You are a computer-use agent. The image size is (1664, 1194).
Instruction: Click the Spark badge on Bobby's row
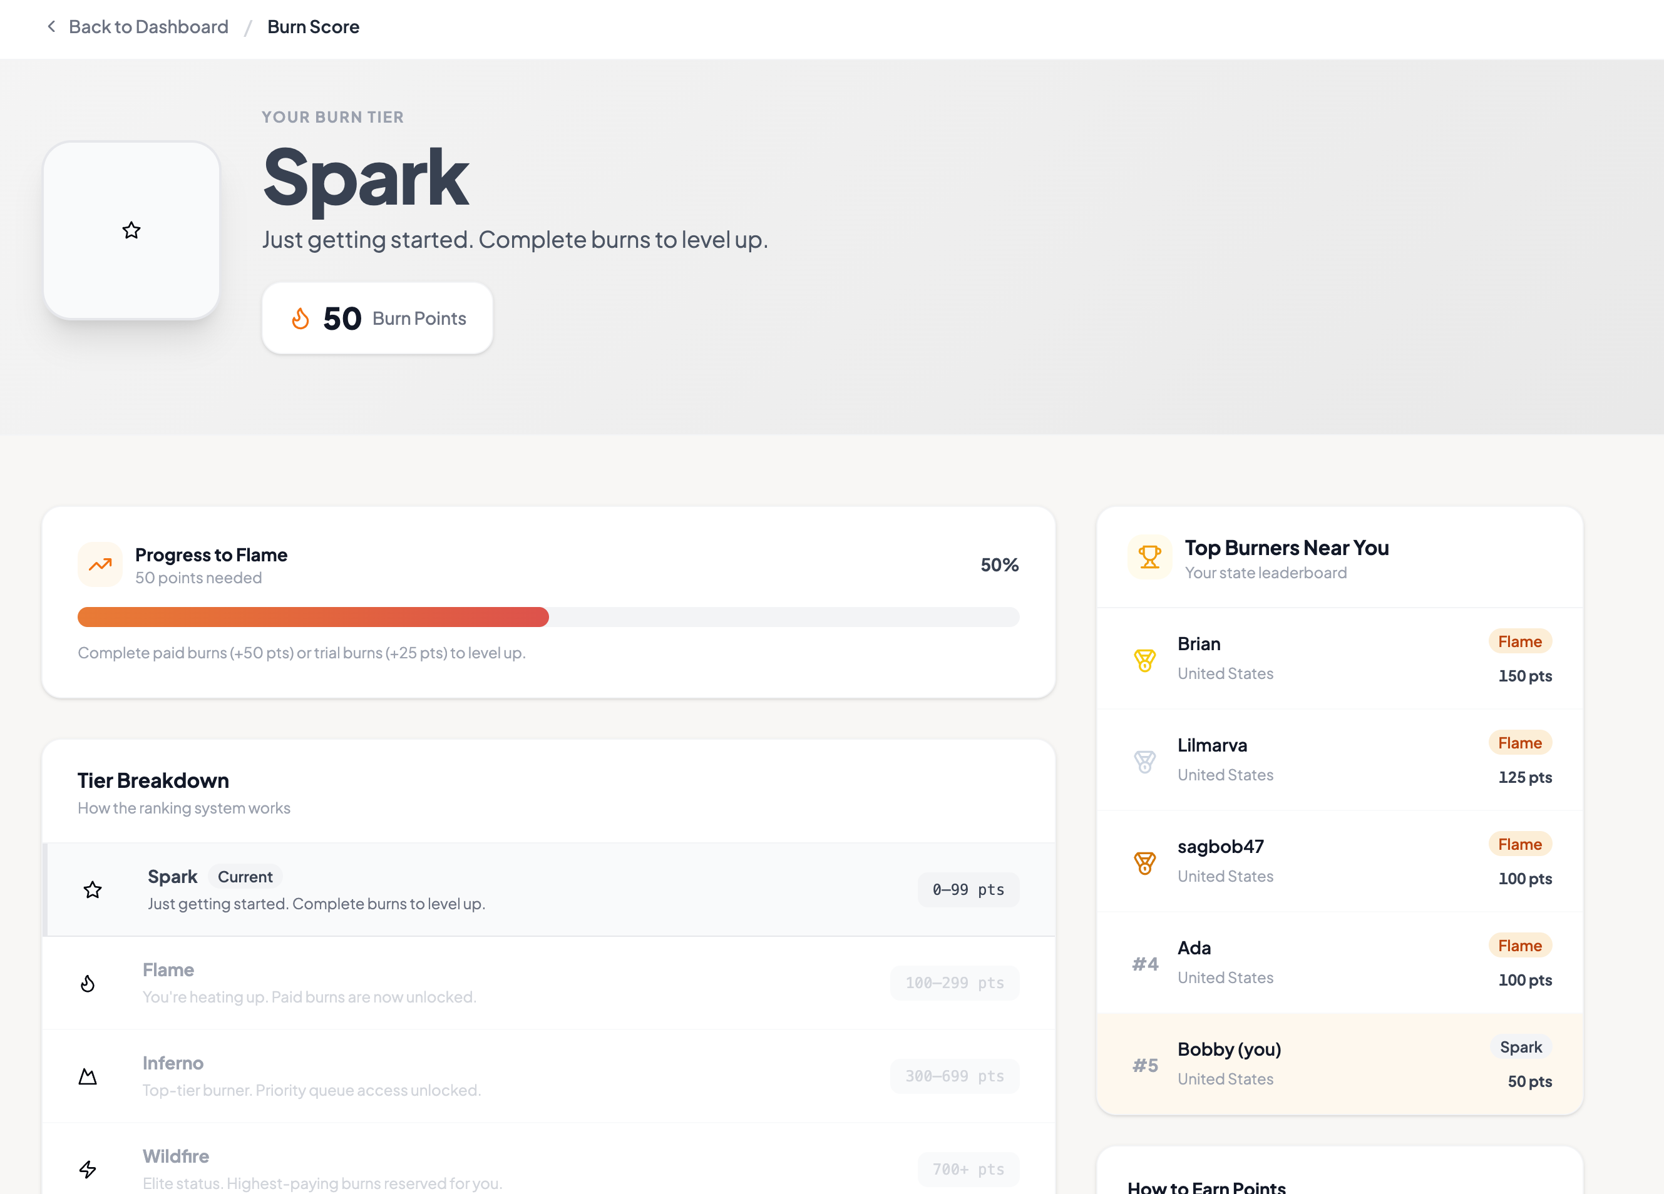tap(1521, 1048)
